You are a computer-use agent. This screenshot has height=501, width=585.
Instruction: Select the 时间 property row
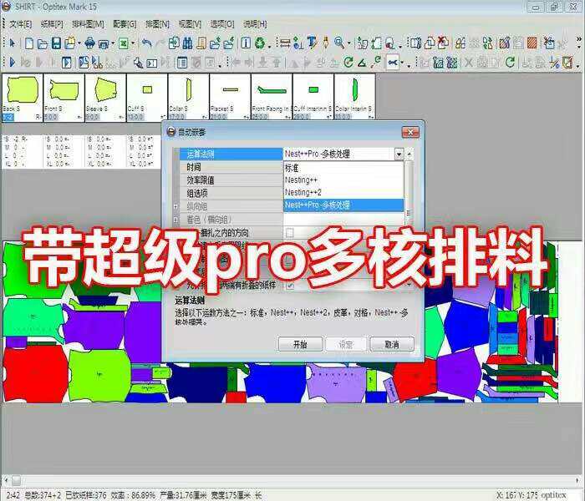click(x=231, y=167)
